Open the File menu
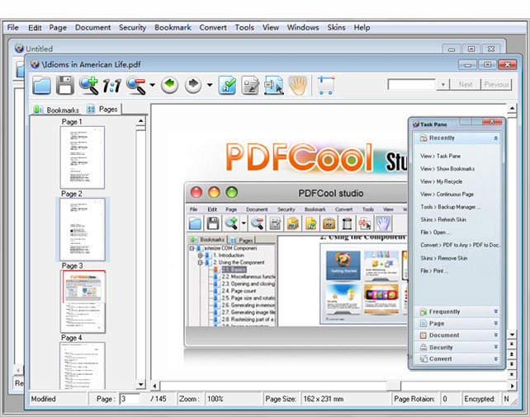 tap(13, 27)
